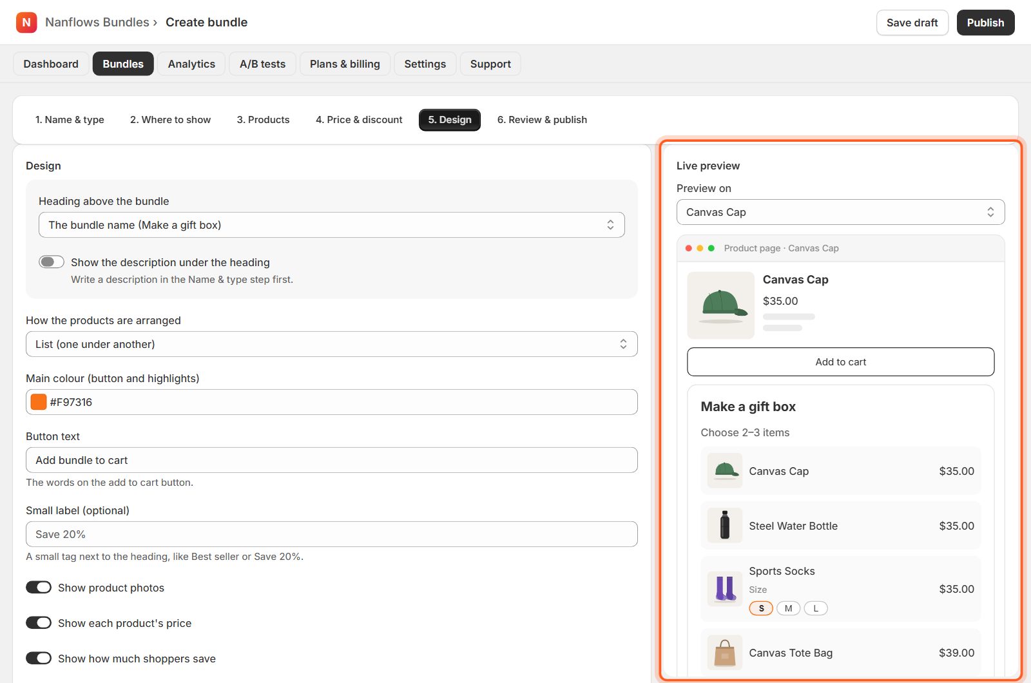Click the Canvas Tote Bag thumbnail
Viewport: 1031px width, 683px height.
click(725, 653)
